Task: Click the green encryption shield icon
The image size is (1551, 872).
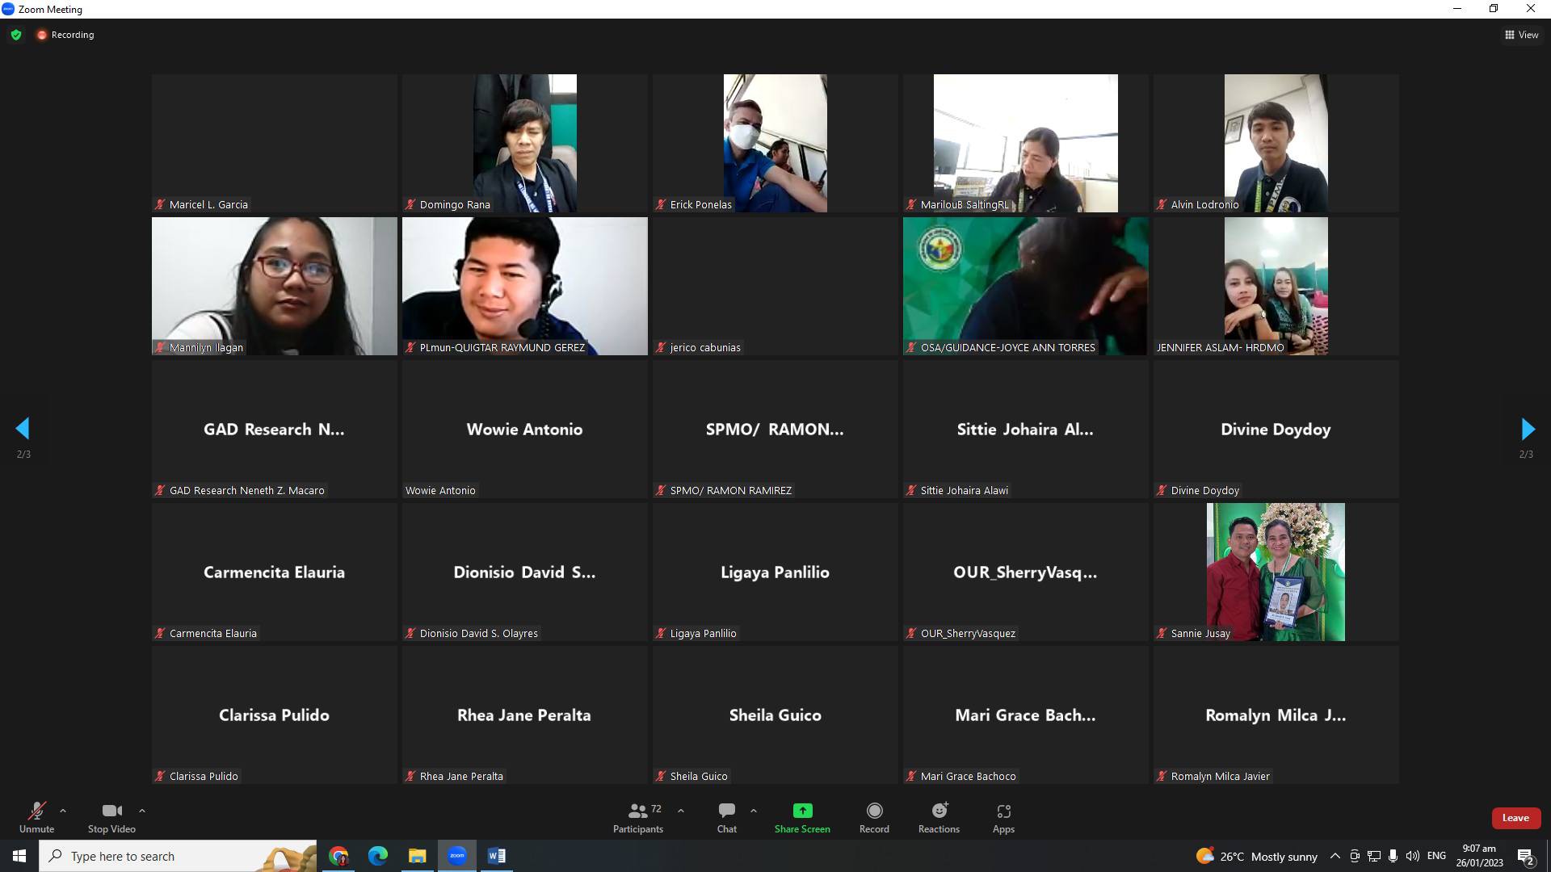Action: [16, 35]
